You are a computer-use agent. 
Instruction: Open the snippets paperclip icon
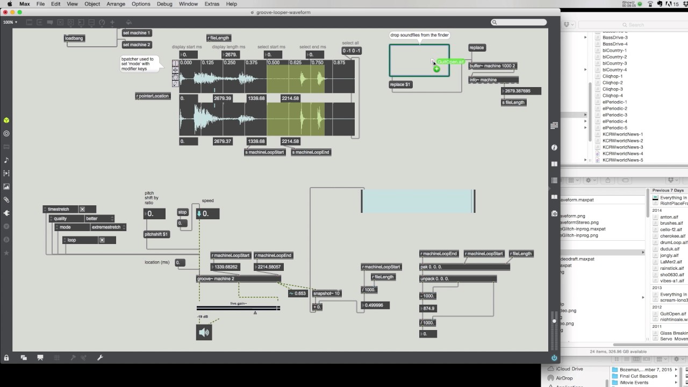6,199
